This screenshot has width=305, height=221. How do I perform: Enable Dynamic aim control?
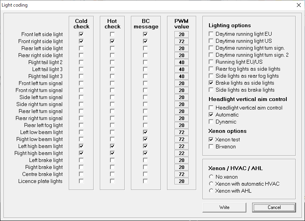tap(211, 122)
